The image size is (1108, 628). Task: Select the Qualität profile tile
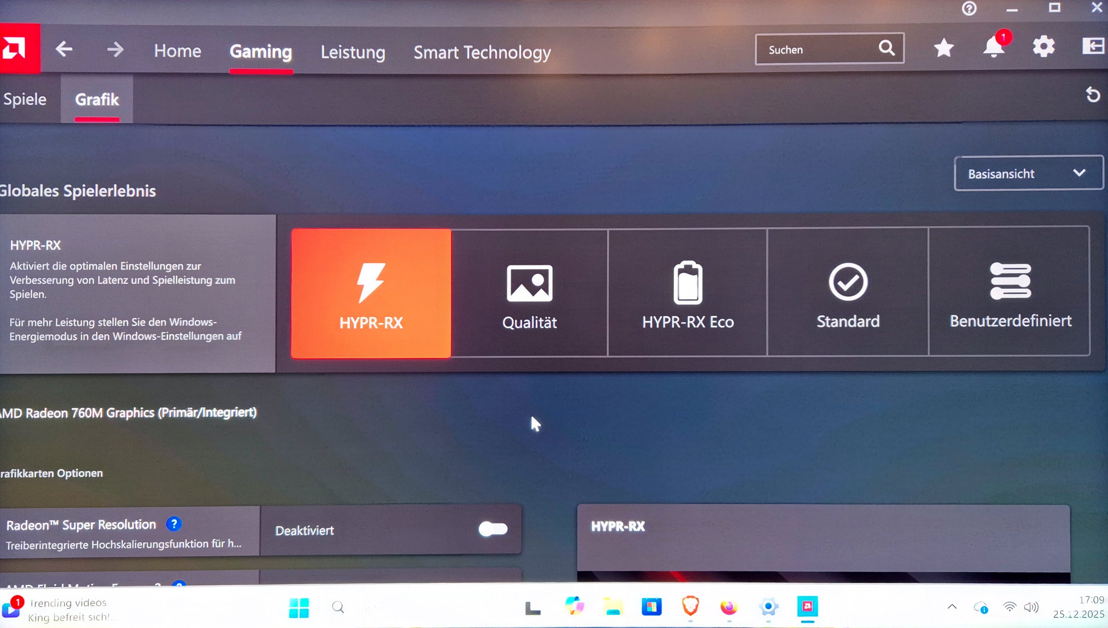coord(529,293)
